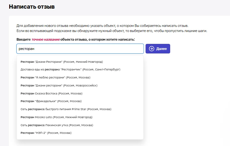Select Ресторан "Джани Ресторани" Нижний Новгород suggestion
230x146 pixels.
[x=61, y=61]
